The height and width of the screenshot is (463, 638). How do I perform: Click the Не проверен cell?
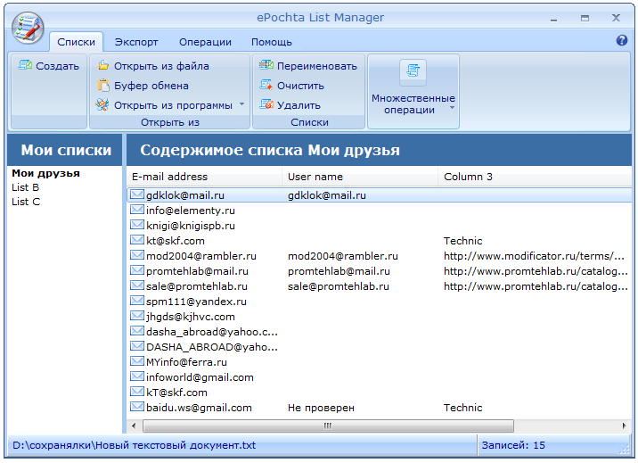pyautogui.click(x=321, y=408)
